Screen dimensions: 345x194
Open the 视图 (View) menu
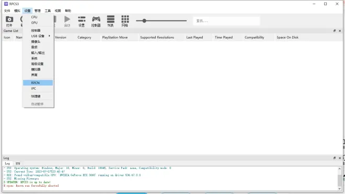[x=57, y=11]
